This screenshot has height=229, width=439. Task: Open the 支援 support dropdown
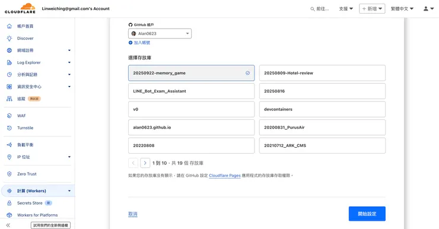point(346,9)
